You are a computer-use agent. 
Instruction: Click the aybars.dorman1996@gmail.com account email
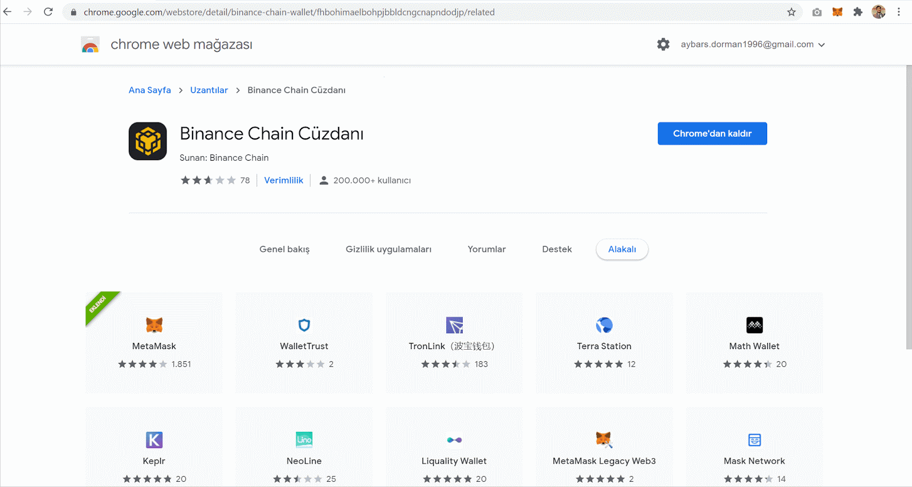point(747,44)
